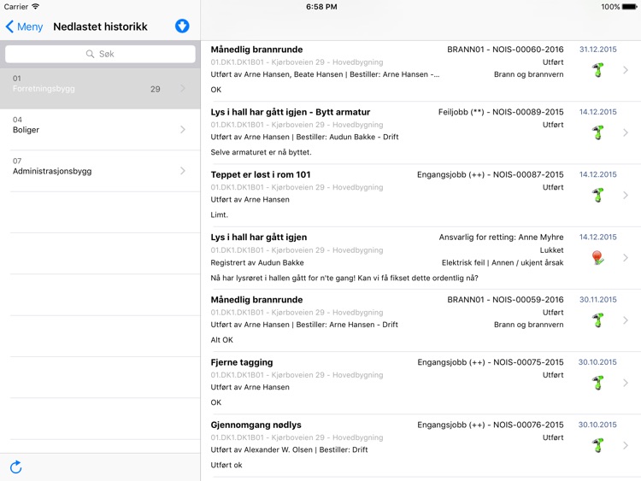Image resolution: width=641 pixels, height=481 pixels.
Task: Click the 'Lukket' status text
Action: point(551,250)
